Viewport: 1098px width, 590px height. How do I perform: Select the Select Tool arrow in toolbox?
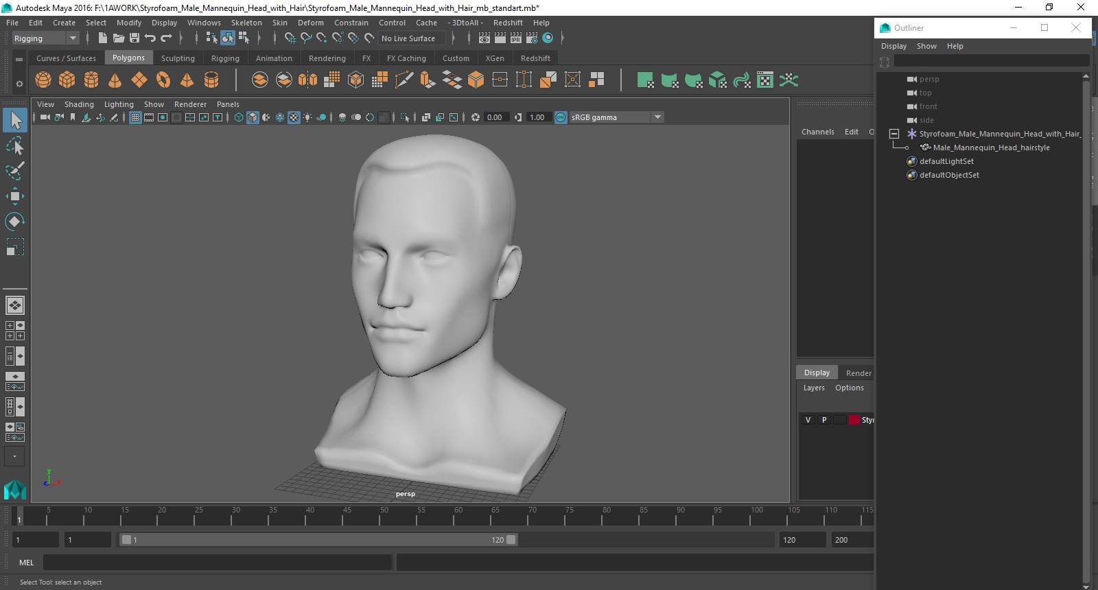click(15, 121)
